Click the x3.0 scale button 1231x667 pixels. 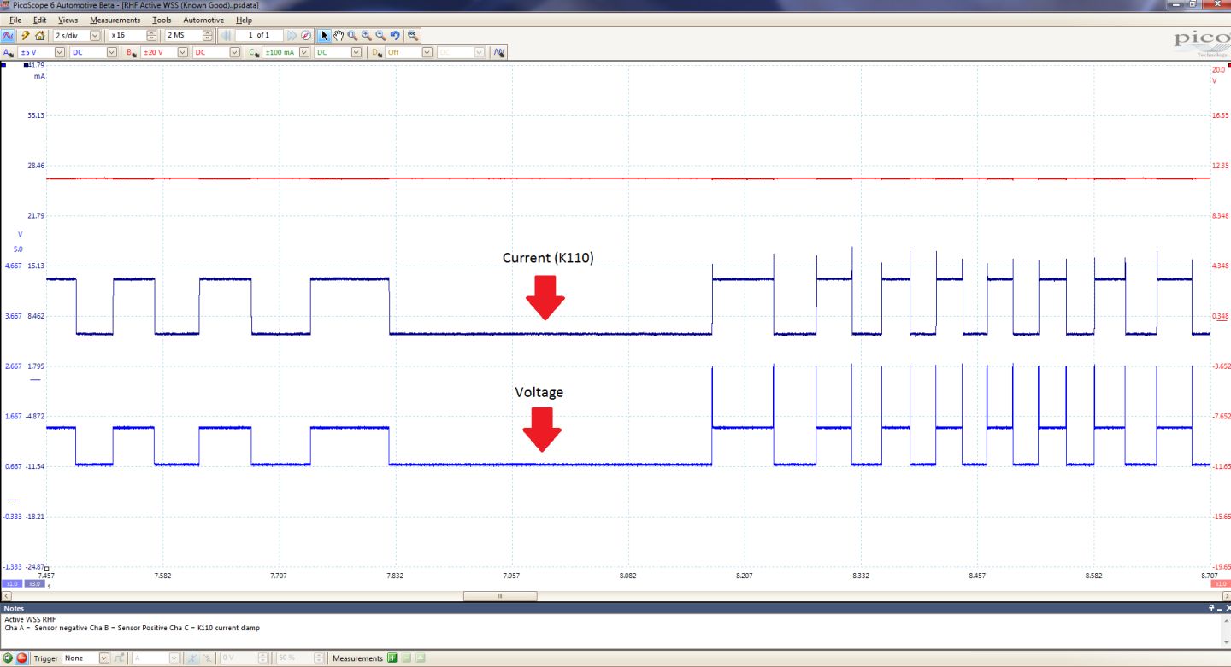33,583
